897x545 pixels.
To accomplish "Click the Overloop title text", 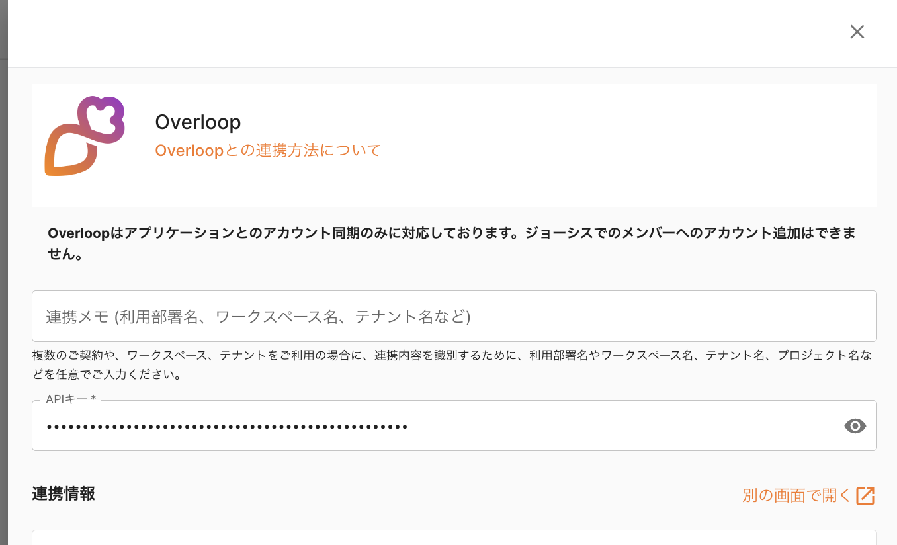I will (x=198, y=122).
